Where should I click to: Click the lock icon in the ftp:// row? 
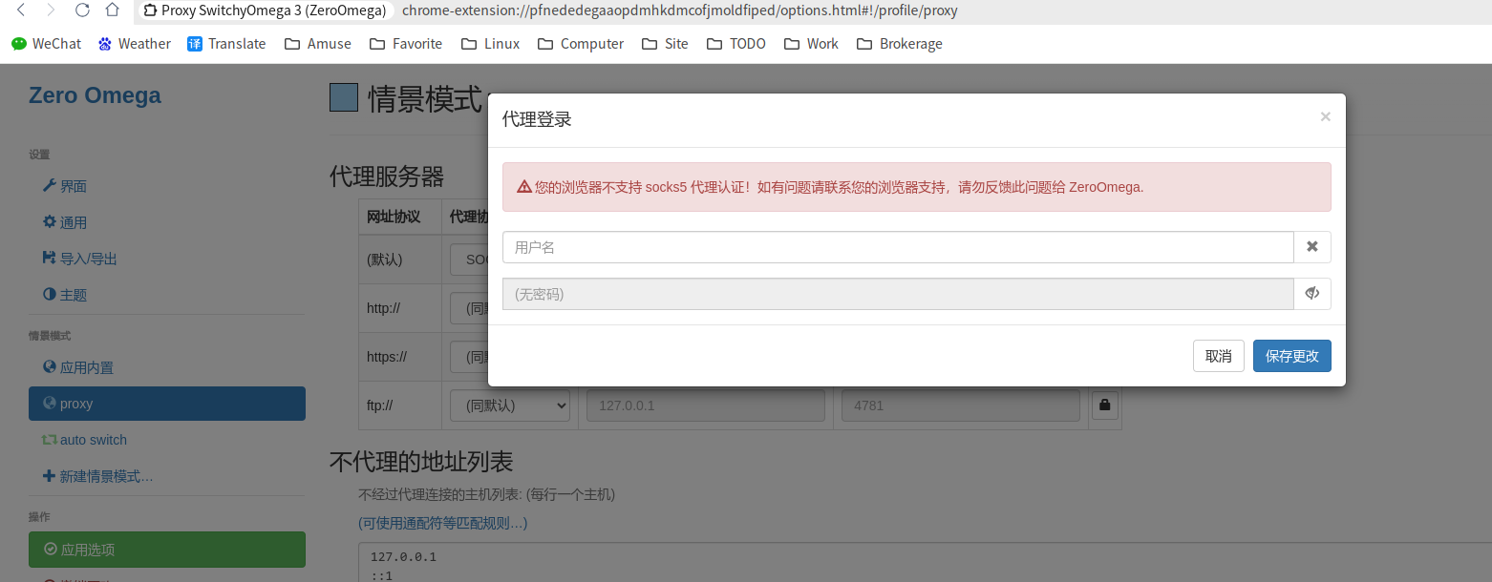click(x=1105, y=405)
